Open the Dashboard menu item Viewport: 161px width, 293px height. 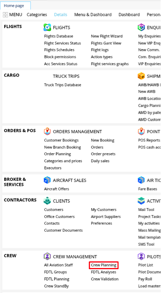tap(129, 14)
